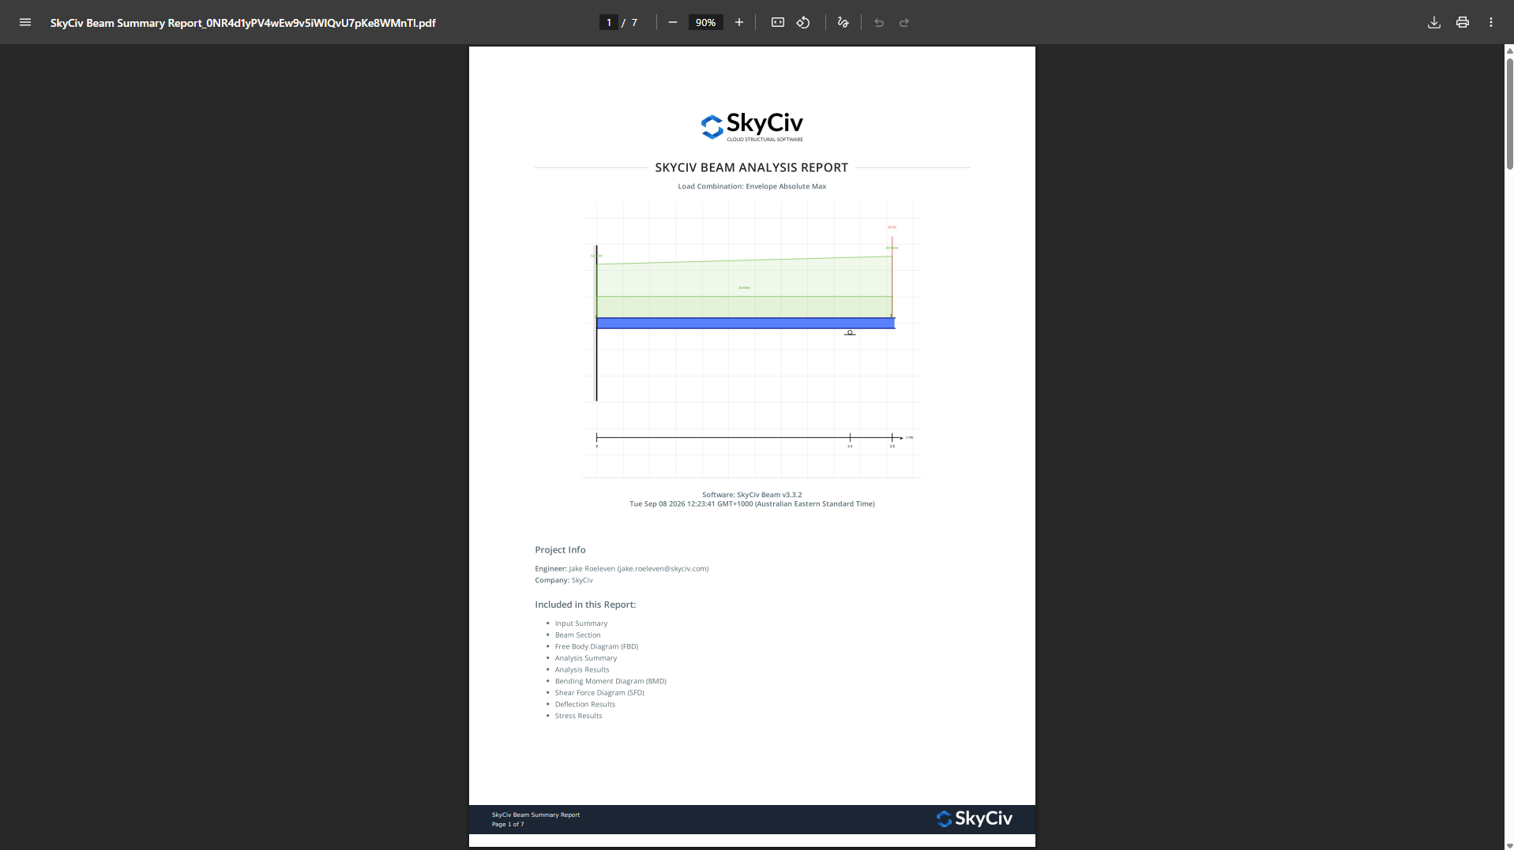This screenshot has height=850, width=1514.
Task: Click the undo arrow icon
Action: click(879, 23)
